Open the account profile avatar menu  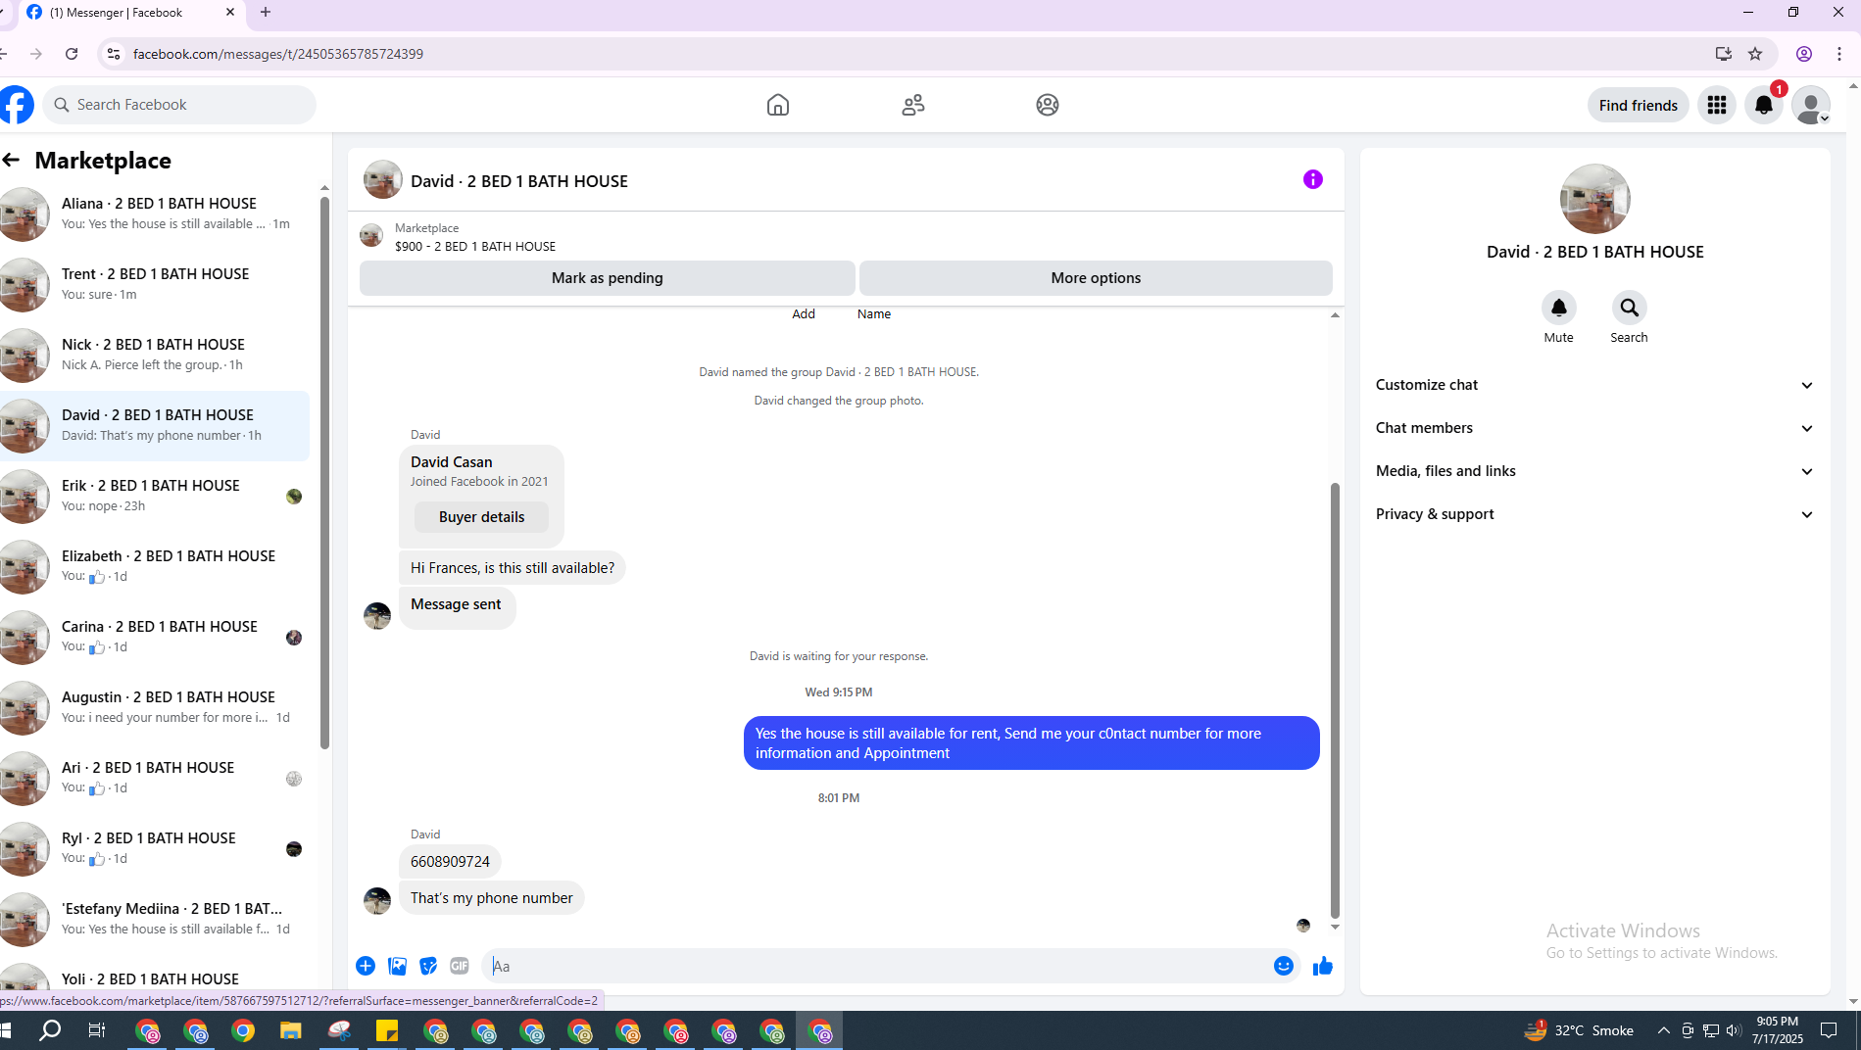click(x=1811, y=105)
